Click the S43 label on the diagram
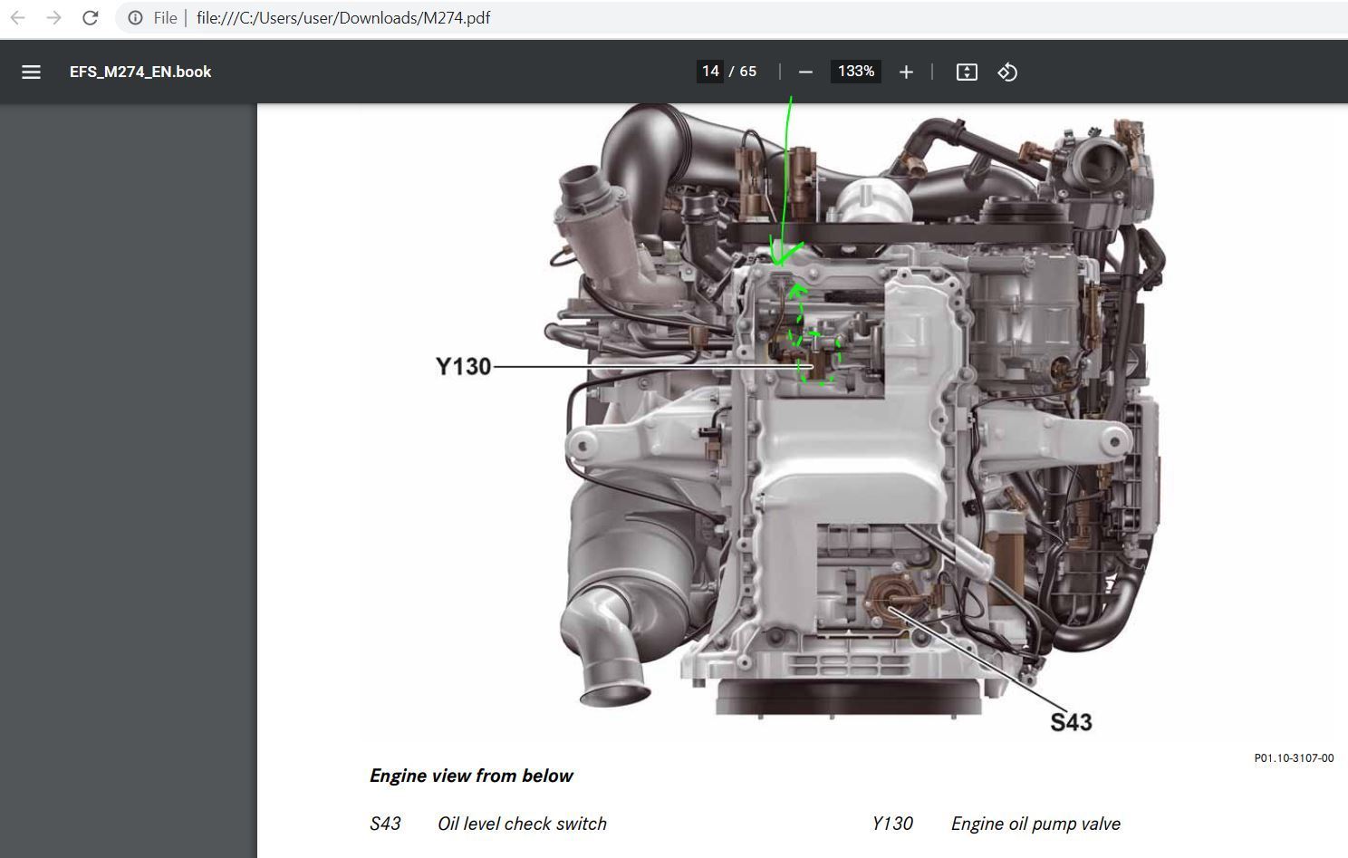This screenshot has height=858, width=1348. (x=1071, y=722)
